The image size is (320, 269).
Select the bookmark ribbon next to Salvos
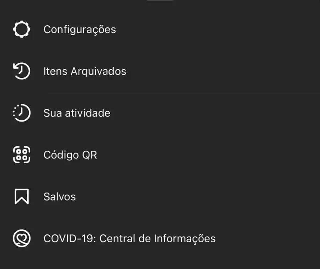(x=21, y=196)
